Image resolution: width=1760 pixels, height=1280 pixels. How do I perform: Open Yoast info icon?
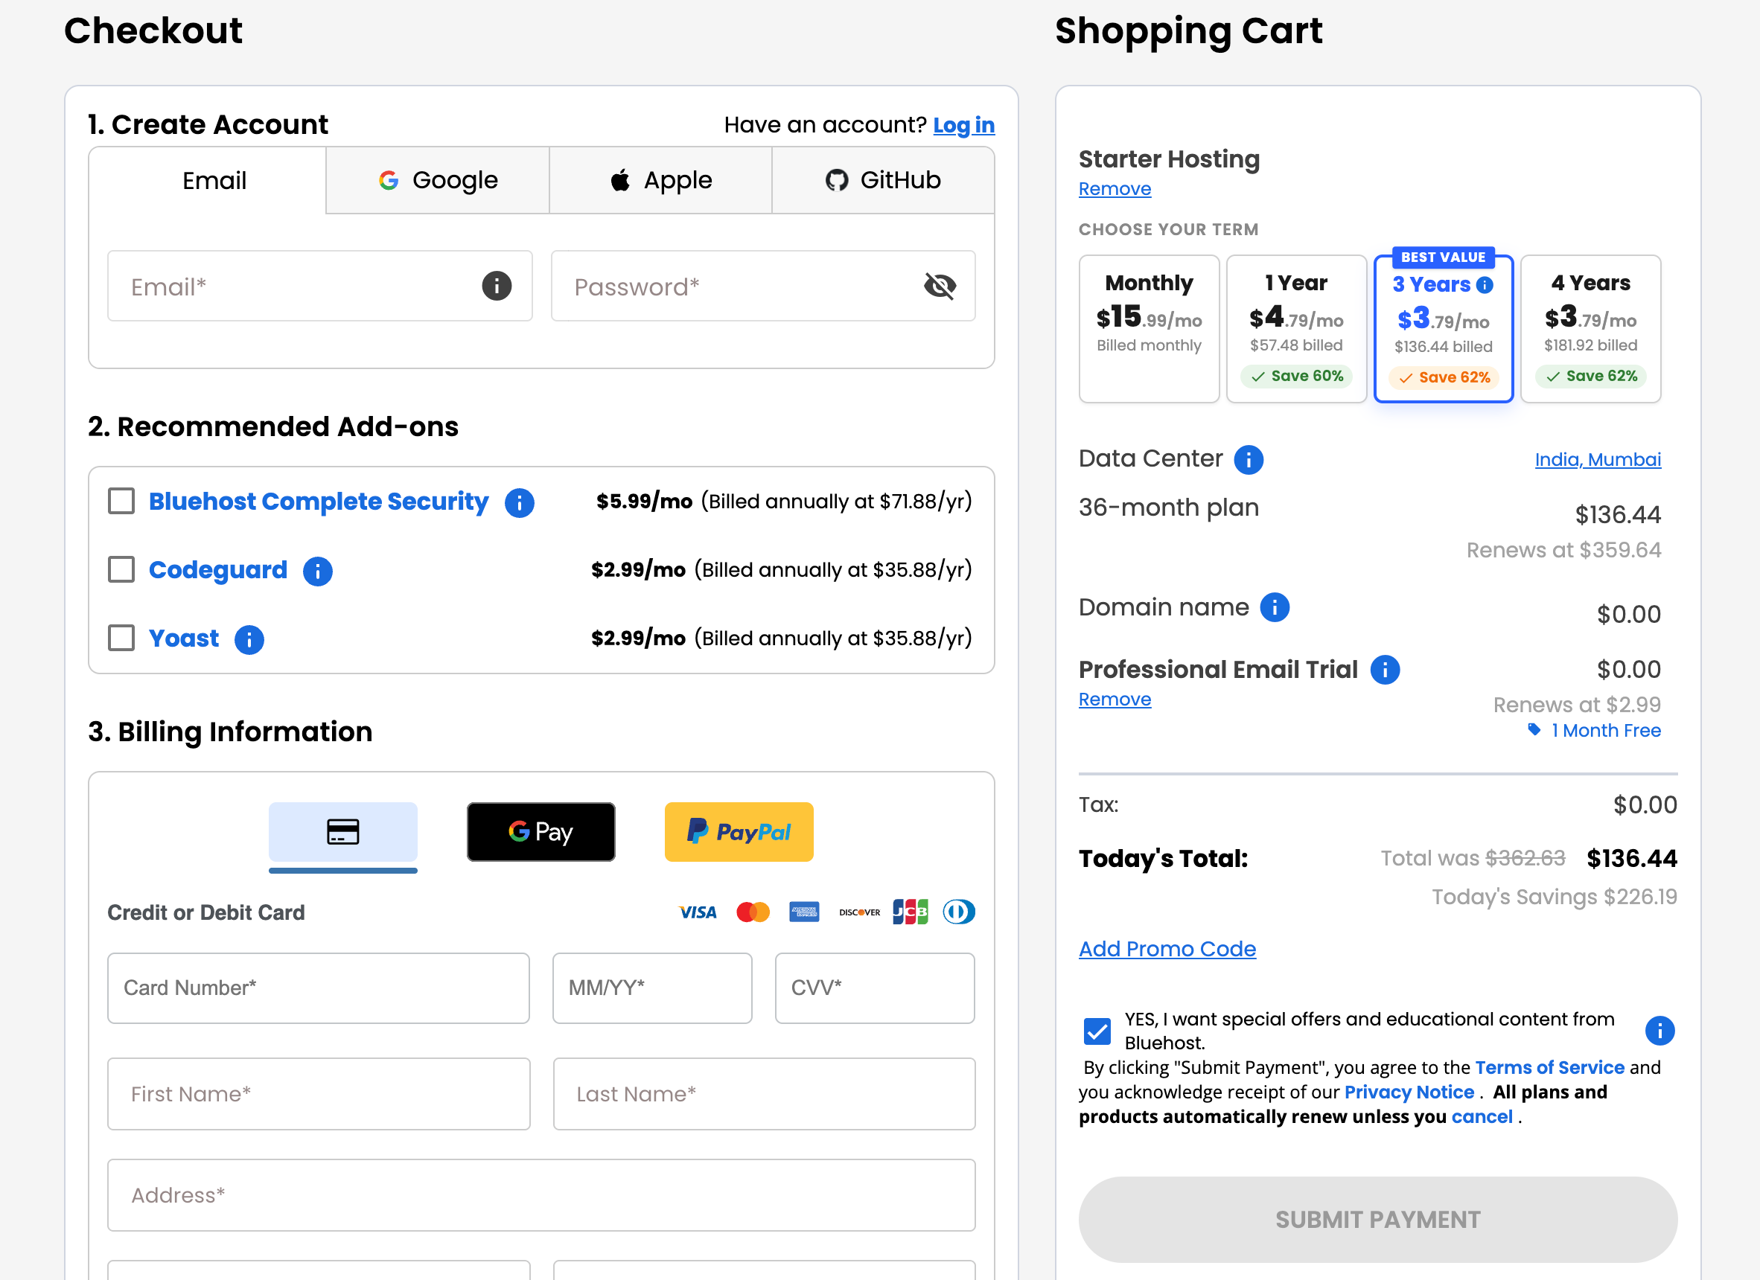249,639
